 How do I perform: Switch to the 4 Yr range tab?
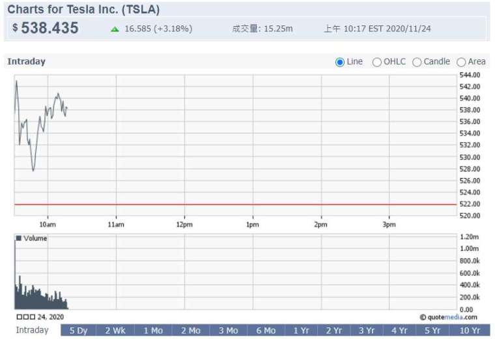tap(399, 331)
